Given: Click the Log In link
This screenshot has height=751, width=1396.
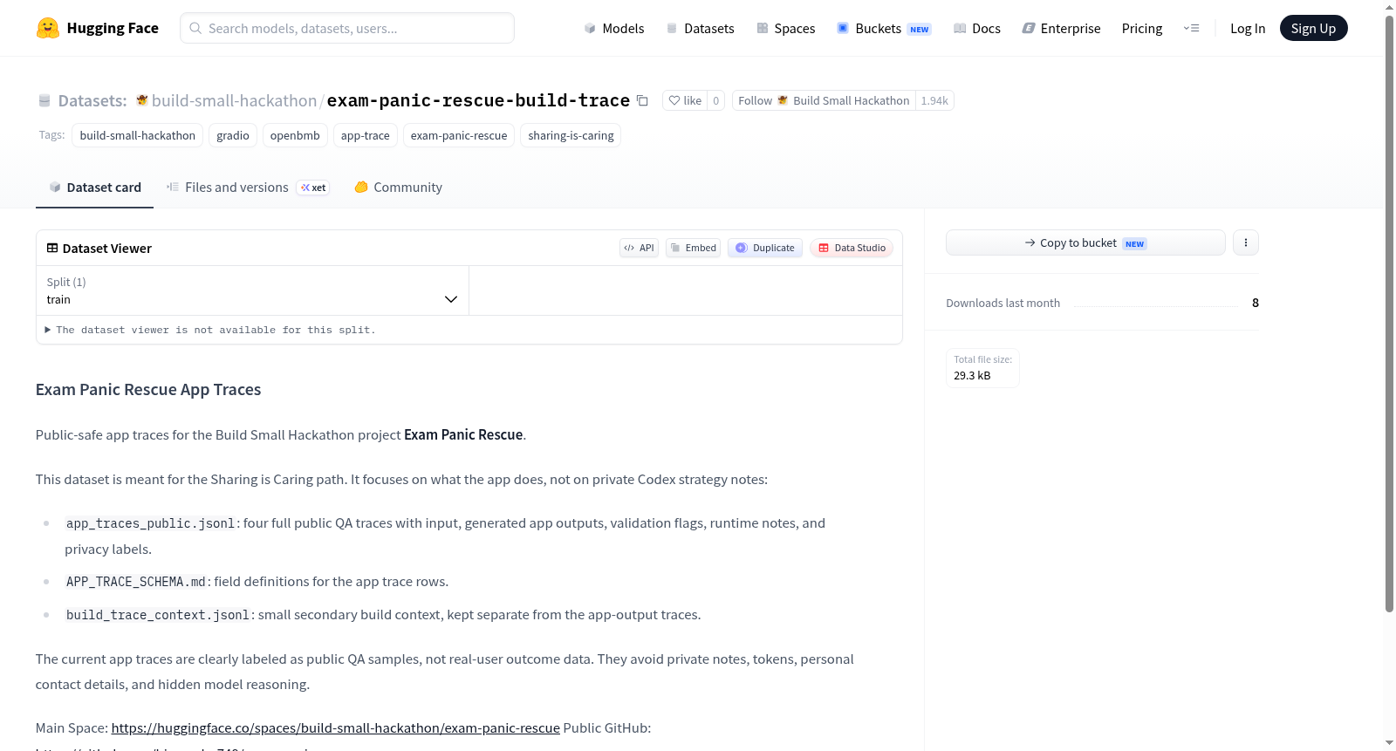Looking at the screenshot, I should 1248,28.
